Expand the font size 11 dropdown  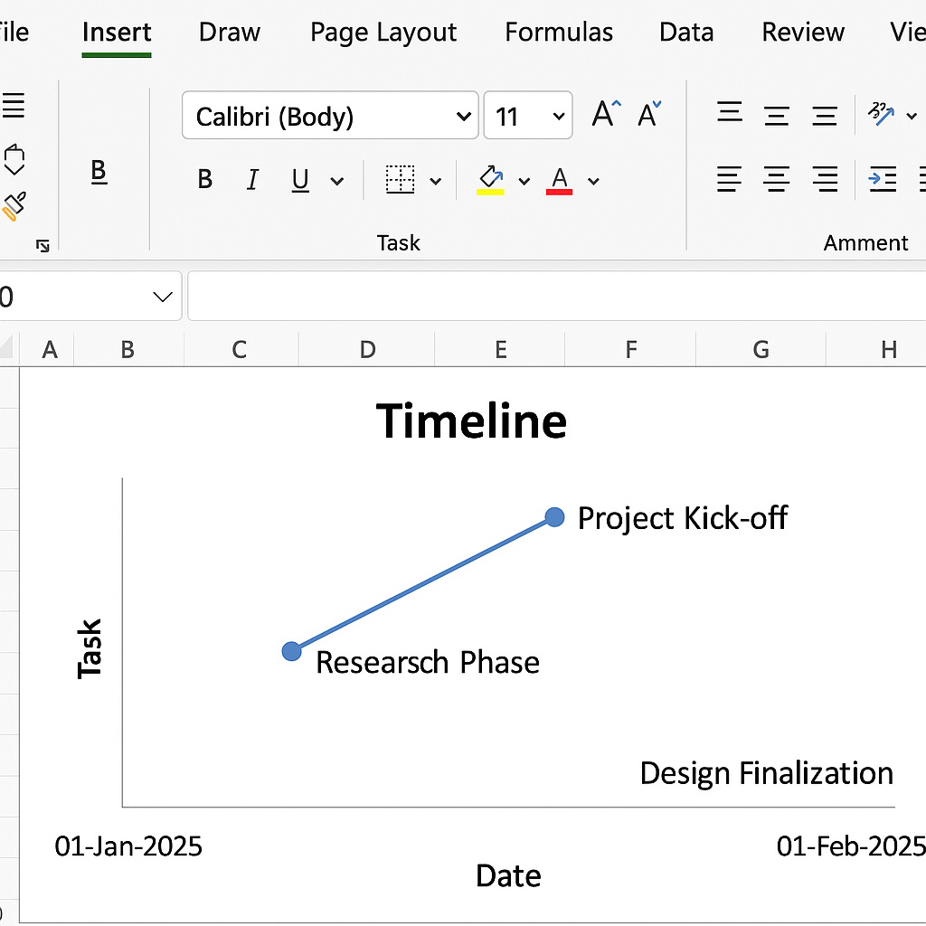pyautogui.click(x=558, y=117)
